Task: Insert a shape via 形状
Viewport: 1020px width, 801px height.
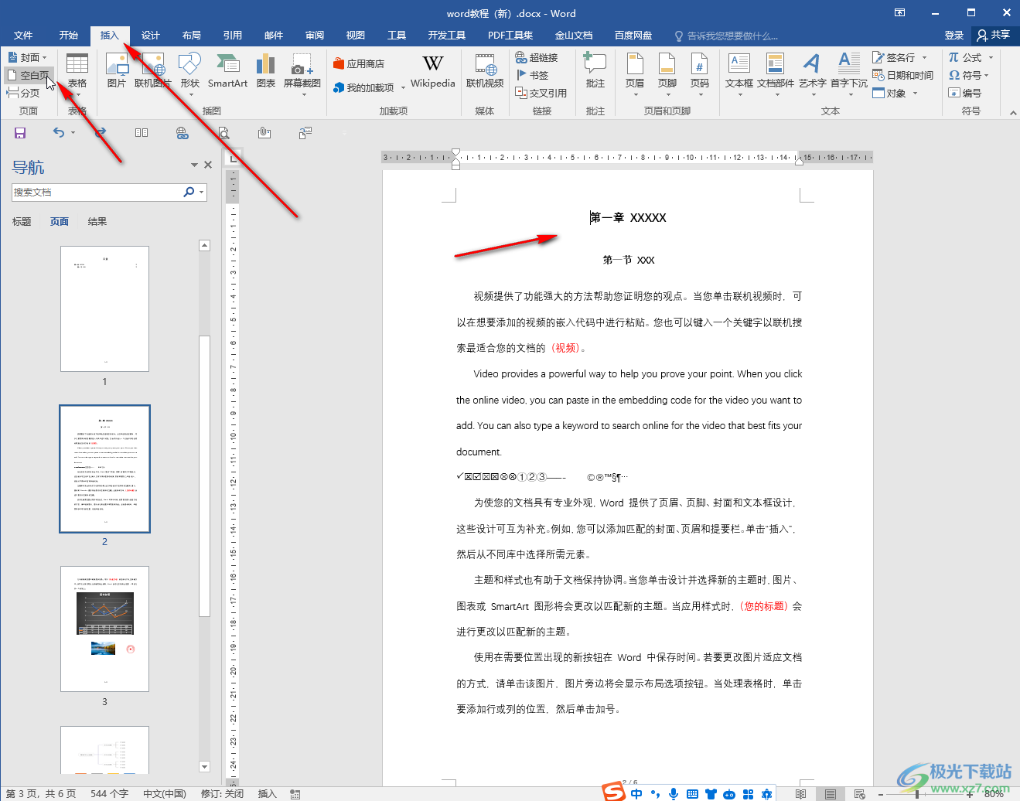Action: [189, 73]
